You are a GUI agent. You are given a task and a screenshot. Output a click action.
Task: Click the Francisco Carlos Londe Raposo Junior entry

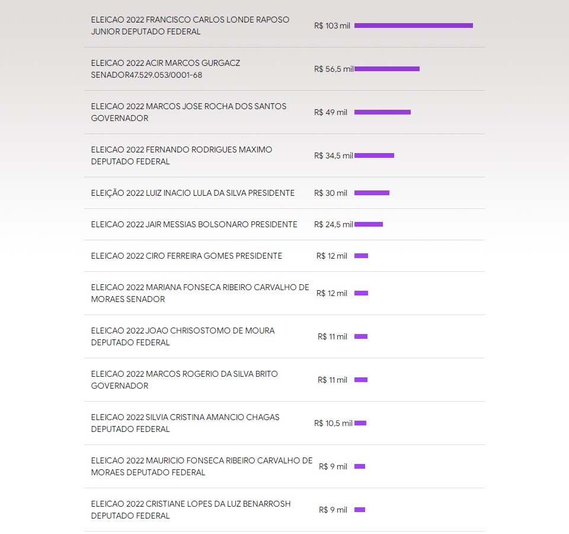(190, 26)
